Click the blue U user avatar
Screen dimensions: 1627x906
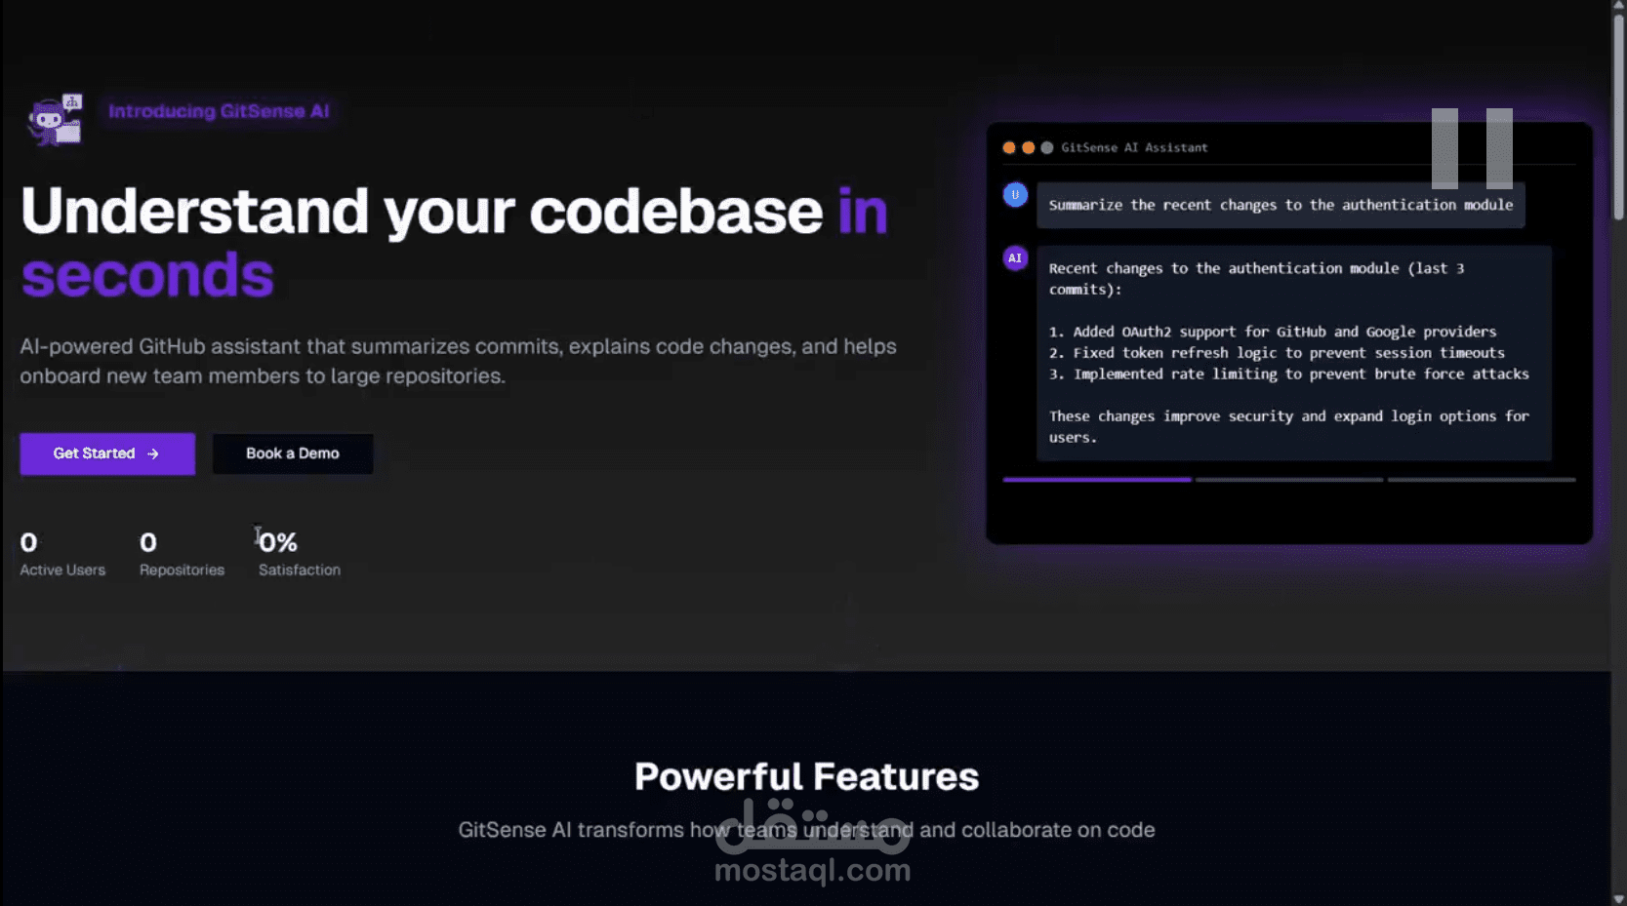[x=1015, y=195]
